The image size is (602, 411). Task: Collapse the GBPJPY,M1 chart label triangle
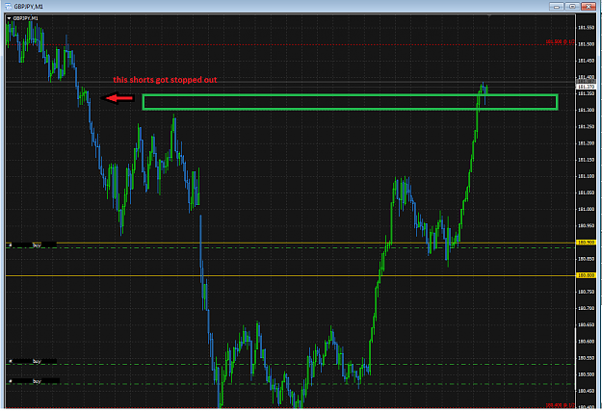9,18
